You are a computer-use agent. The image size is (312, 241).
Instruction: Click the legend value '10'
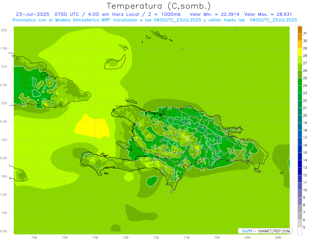(305, 190)
